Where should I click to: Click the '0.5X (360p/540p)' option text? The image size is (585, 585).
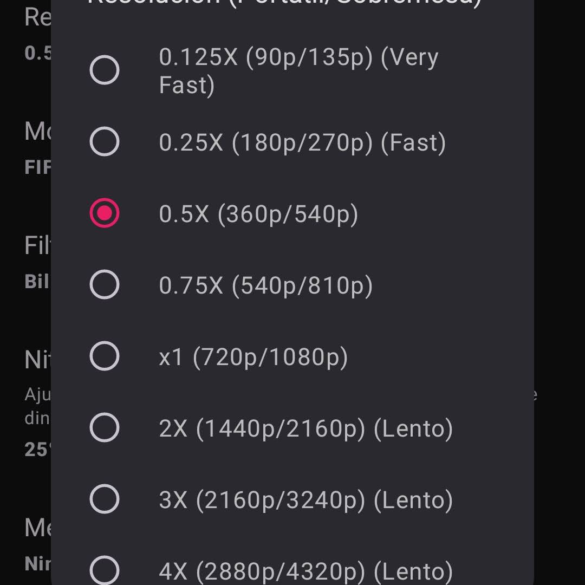tap(258, 214)
